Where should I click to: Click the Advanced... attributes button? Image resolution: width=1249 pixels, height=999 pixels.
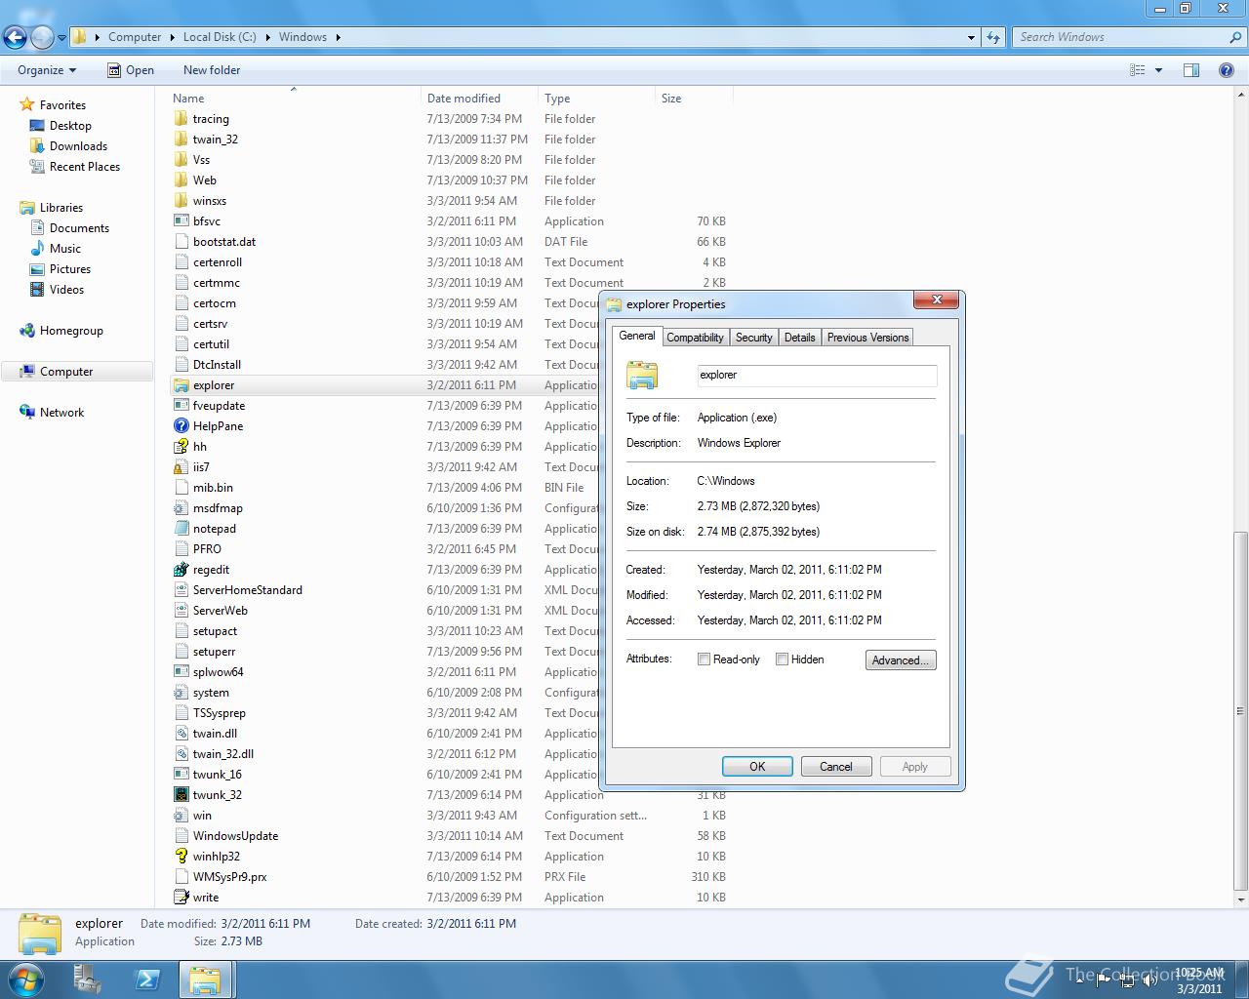click(x=901, y=660)
